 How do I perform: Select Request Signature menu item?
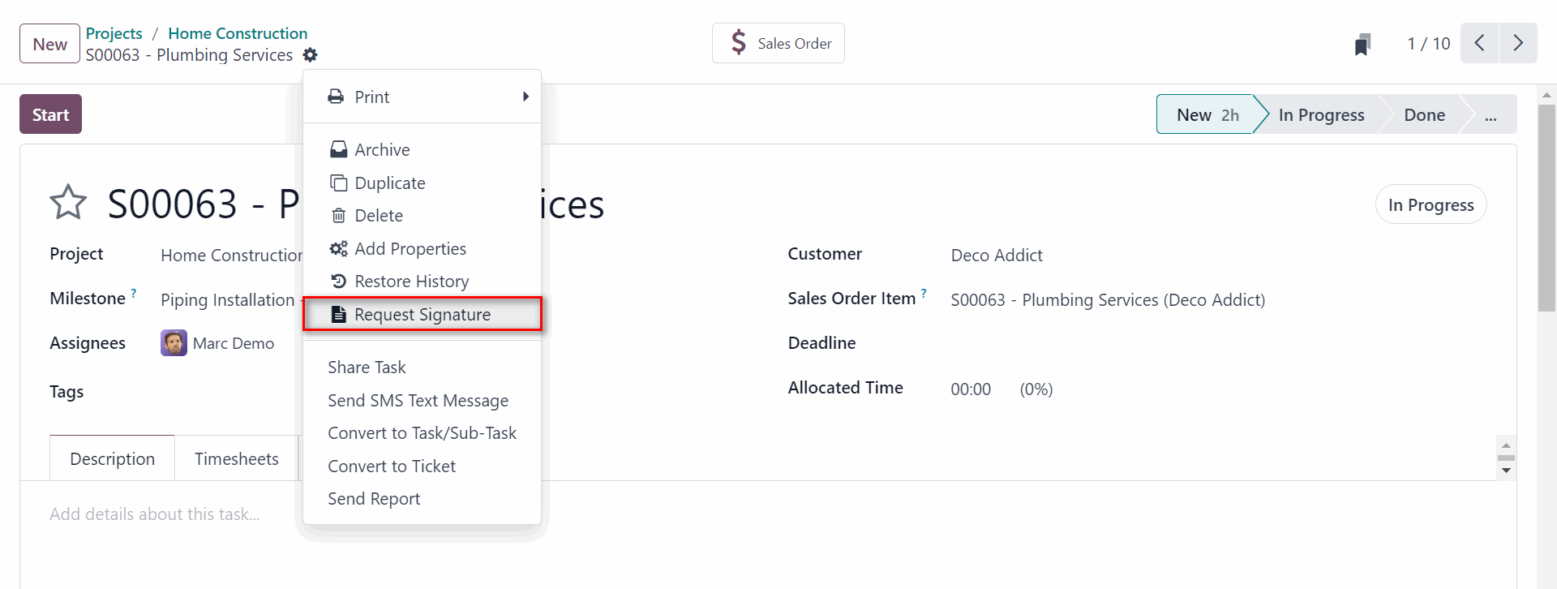[x=422, y=315]
